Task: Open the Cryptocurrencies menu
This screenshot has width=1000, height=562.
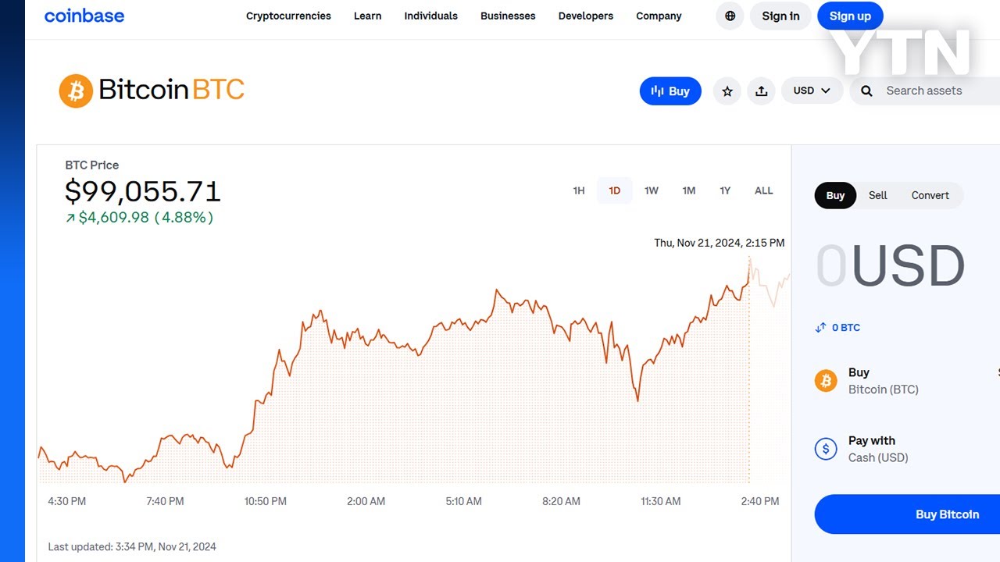Action: coord(288,16)
